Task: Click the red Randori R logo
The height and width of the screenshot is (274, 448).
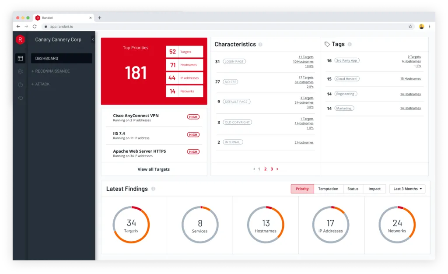Action: (x=20, y=39)
